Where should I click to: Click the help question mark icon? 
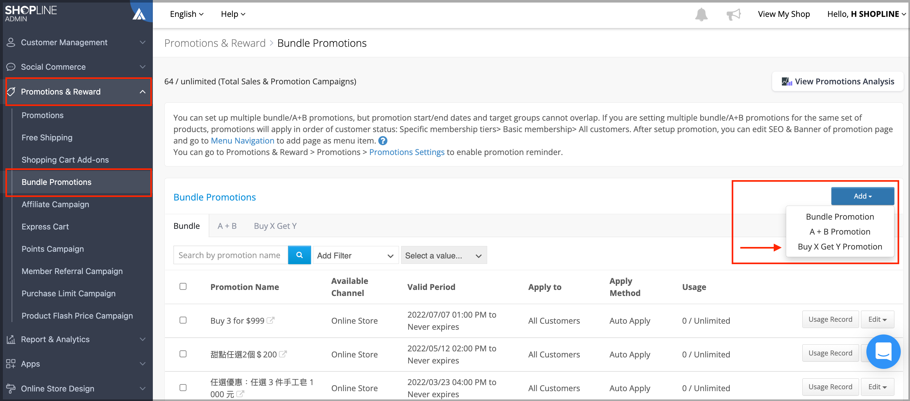(383, 141)
